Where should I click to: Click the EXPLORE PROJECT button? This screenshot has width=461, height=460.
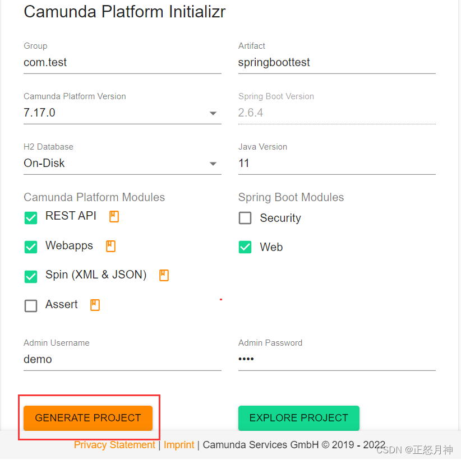(298, 418)
